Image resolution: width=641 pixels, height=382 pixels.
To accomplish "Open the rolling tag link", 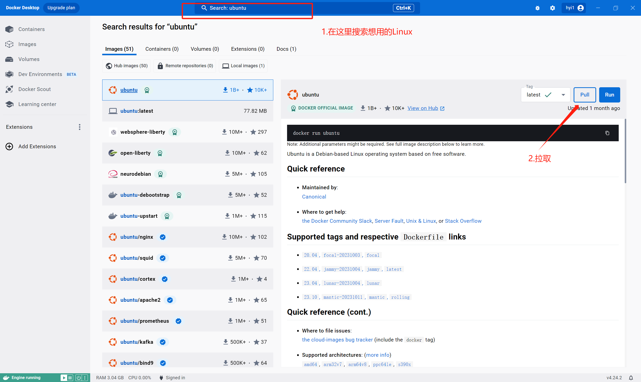I will pos(400,297).
